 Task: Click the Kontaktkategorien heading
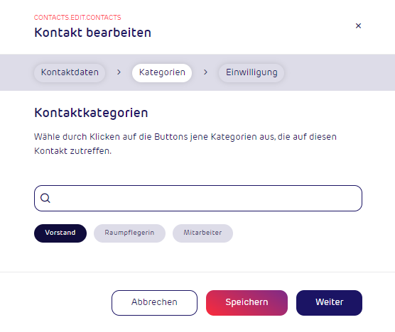point(91,113)
